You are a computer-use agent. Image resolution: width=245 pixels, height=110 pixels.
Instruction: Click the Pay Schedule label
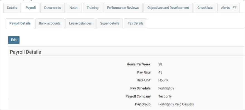point(141,88)
